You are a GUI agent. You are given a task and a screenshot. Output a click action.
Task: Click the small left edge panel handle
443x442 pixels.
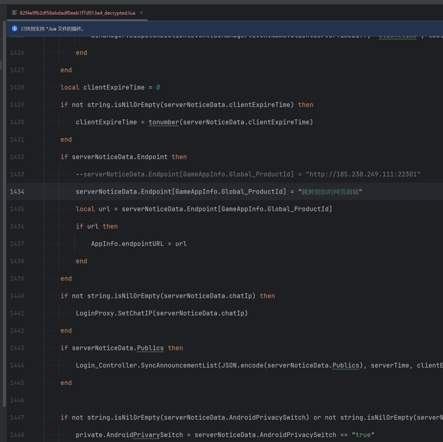pyautogui.click(x=1, y=65)
